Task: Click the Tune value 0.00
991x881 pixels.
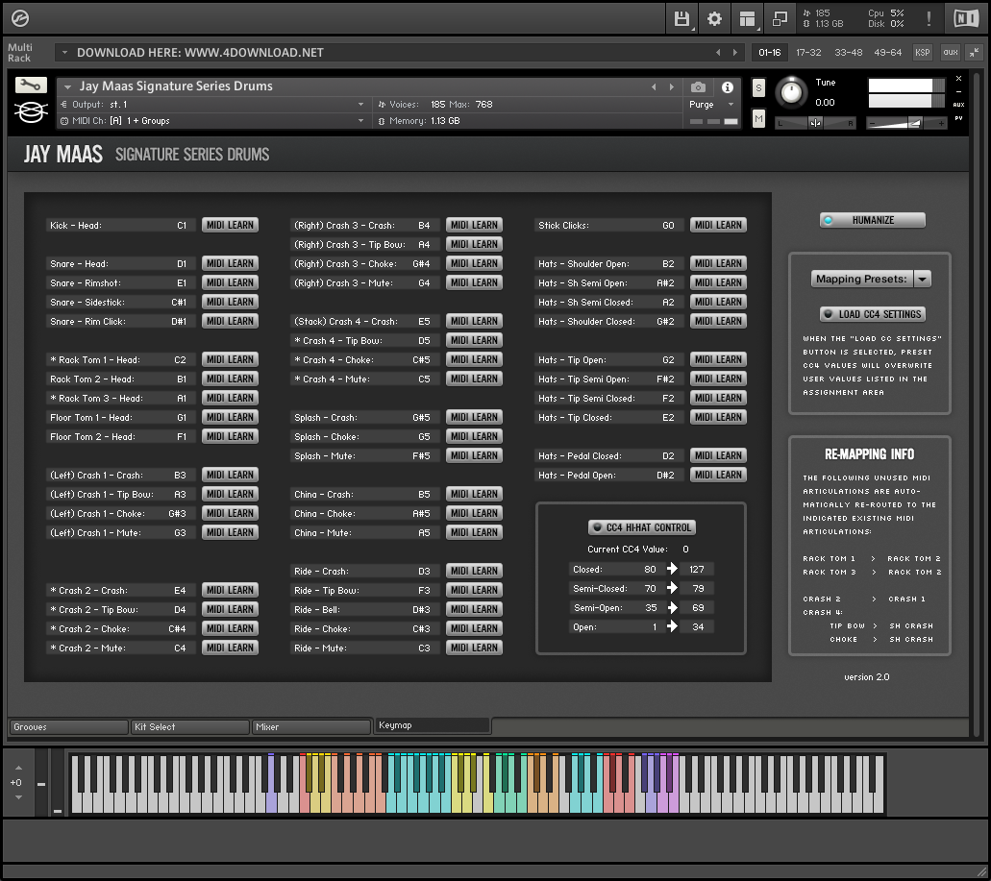Action: tap(825, 102)
